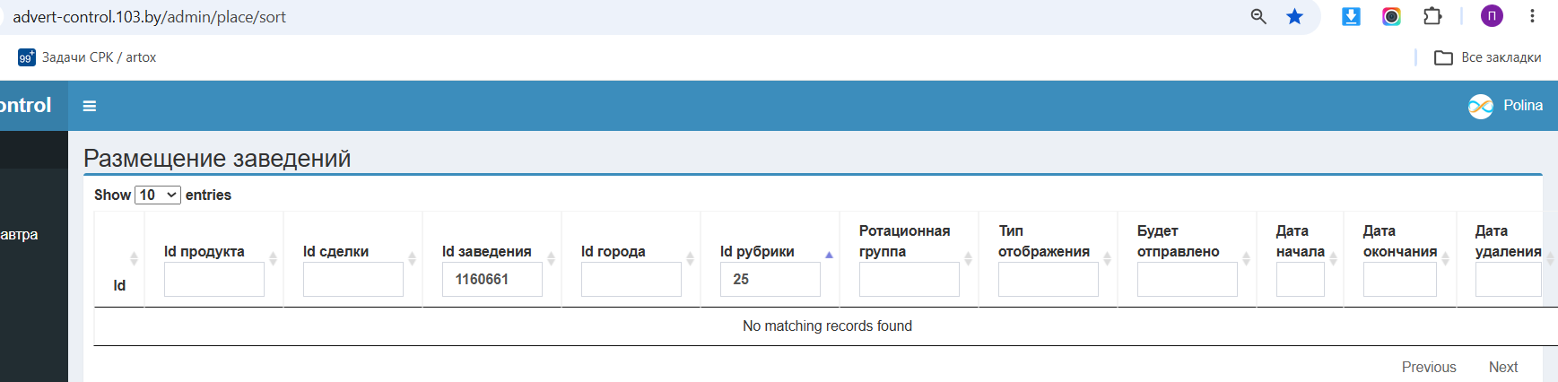Viewport: 1558px width, 382px height.
Task: Go to the Next page
Action: click(1503, 367)
